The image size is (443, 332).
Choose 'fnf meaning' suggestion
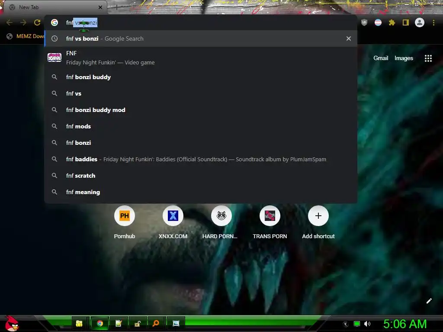click(201, 192)
